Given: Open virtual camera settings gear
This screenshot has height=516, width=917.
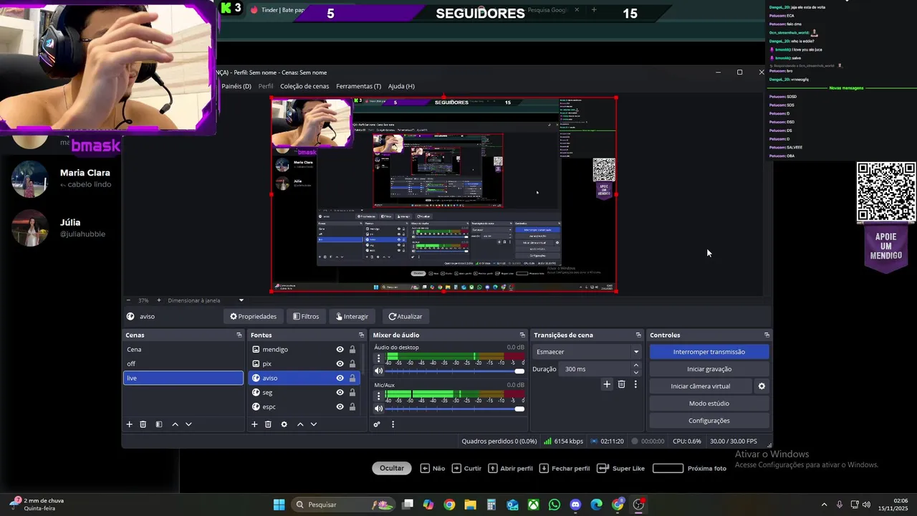Looking at the screenshot, I should pyautogui.click(x=762, y=386).
